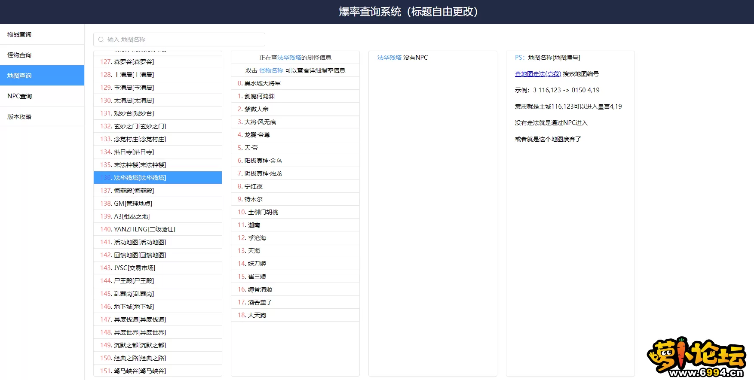
Task: Click monster 13. 天海
Action: click(295, 251)
